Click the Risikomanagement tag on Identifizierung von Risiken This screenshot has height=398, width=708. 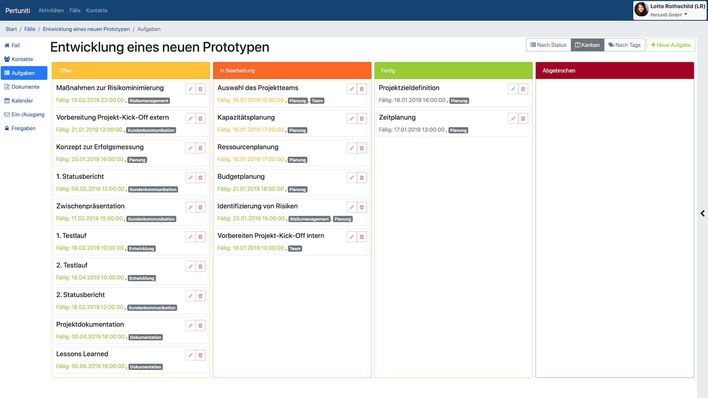click(309, 219)
